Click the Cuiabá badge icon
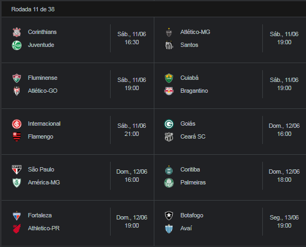The width and height of the screenshot is (306, 247). pyautogui.click(x=169, y=78)
